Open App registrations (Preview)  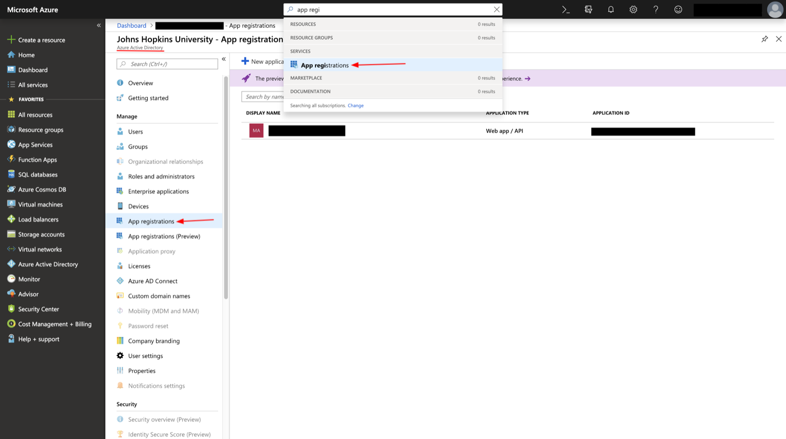[164, 236]
